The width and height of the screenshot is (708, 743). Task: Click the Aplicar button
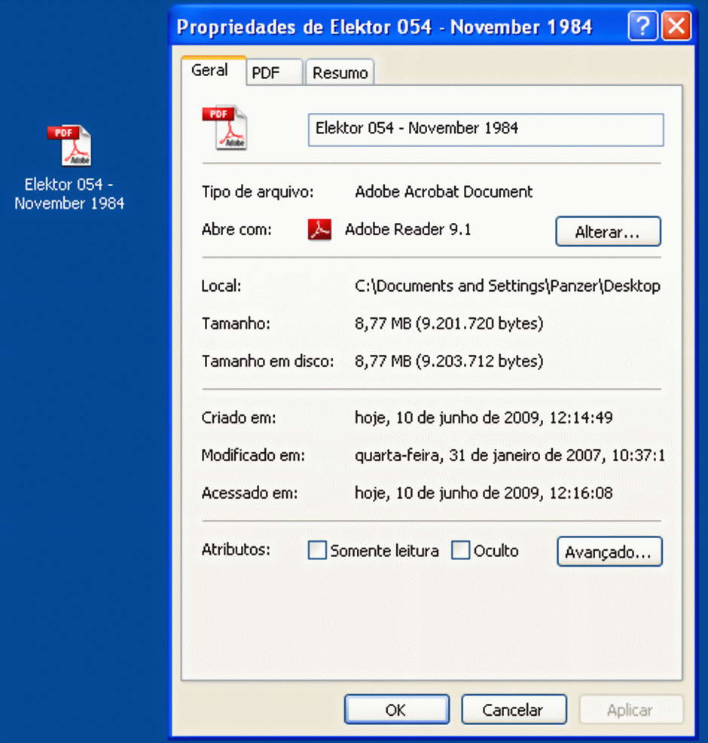[631, 709]
